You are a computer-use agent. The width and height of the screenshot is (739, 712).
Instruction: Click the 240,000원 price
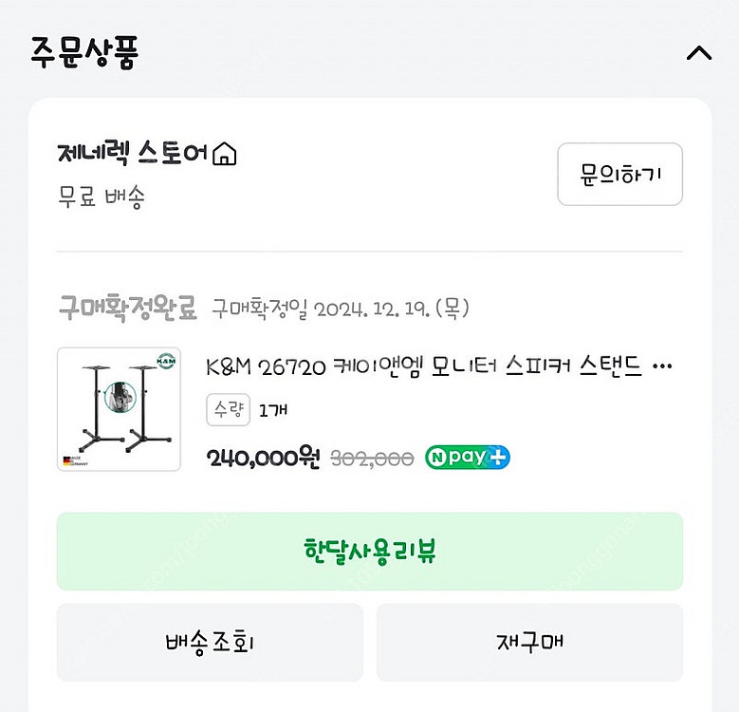[264, 458]
